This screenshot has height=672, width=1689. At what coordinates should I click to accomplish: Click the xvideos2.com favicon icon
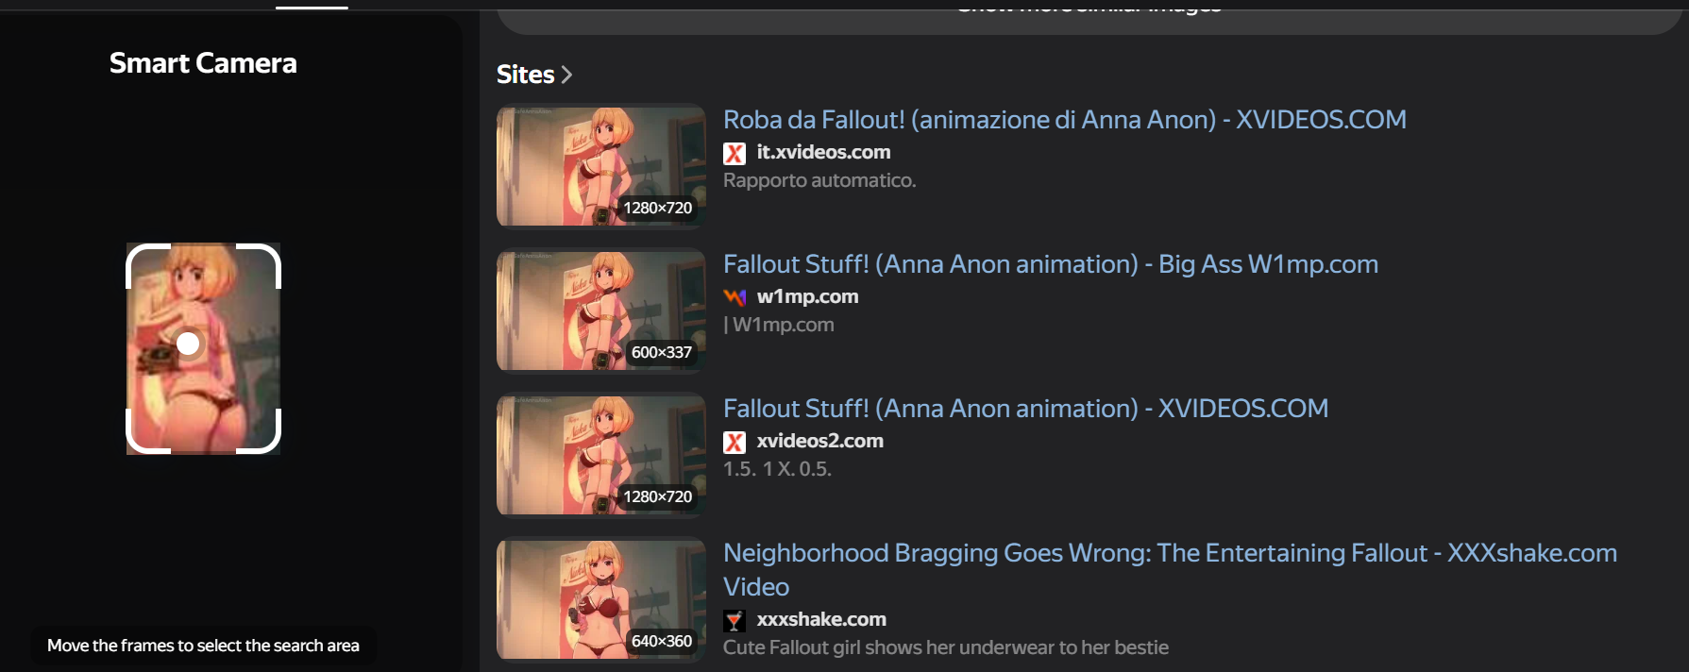735,442
